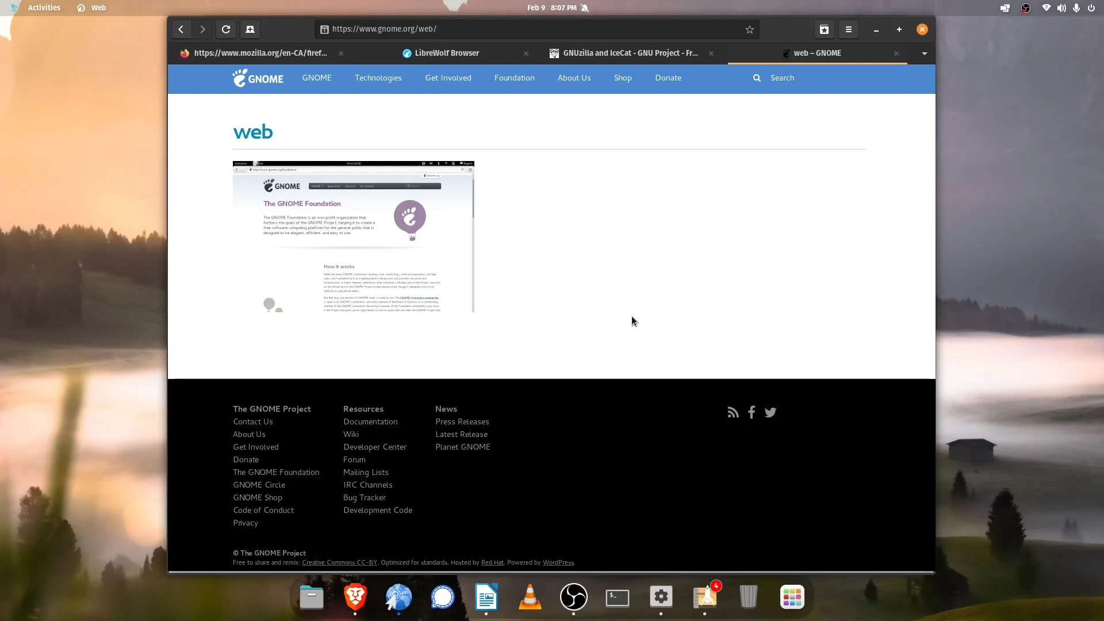The width and height of the screenshot is (1104, 621).
Task: Open the Get Involved navbar item
Action: pyautogui.click(x=448, y=78)
